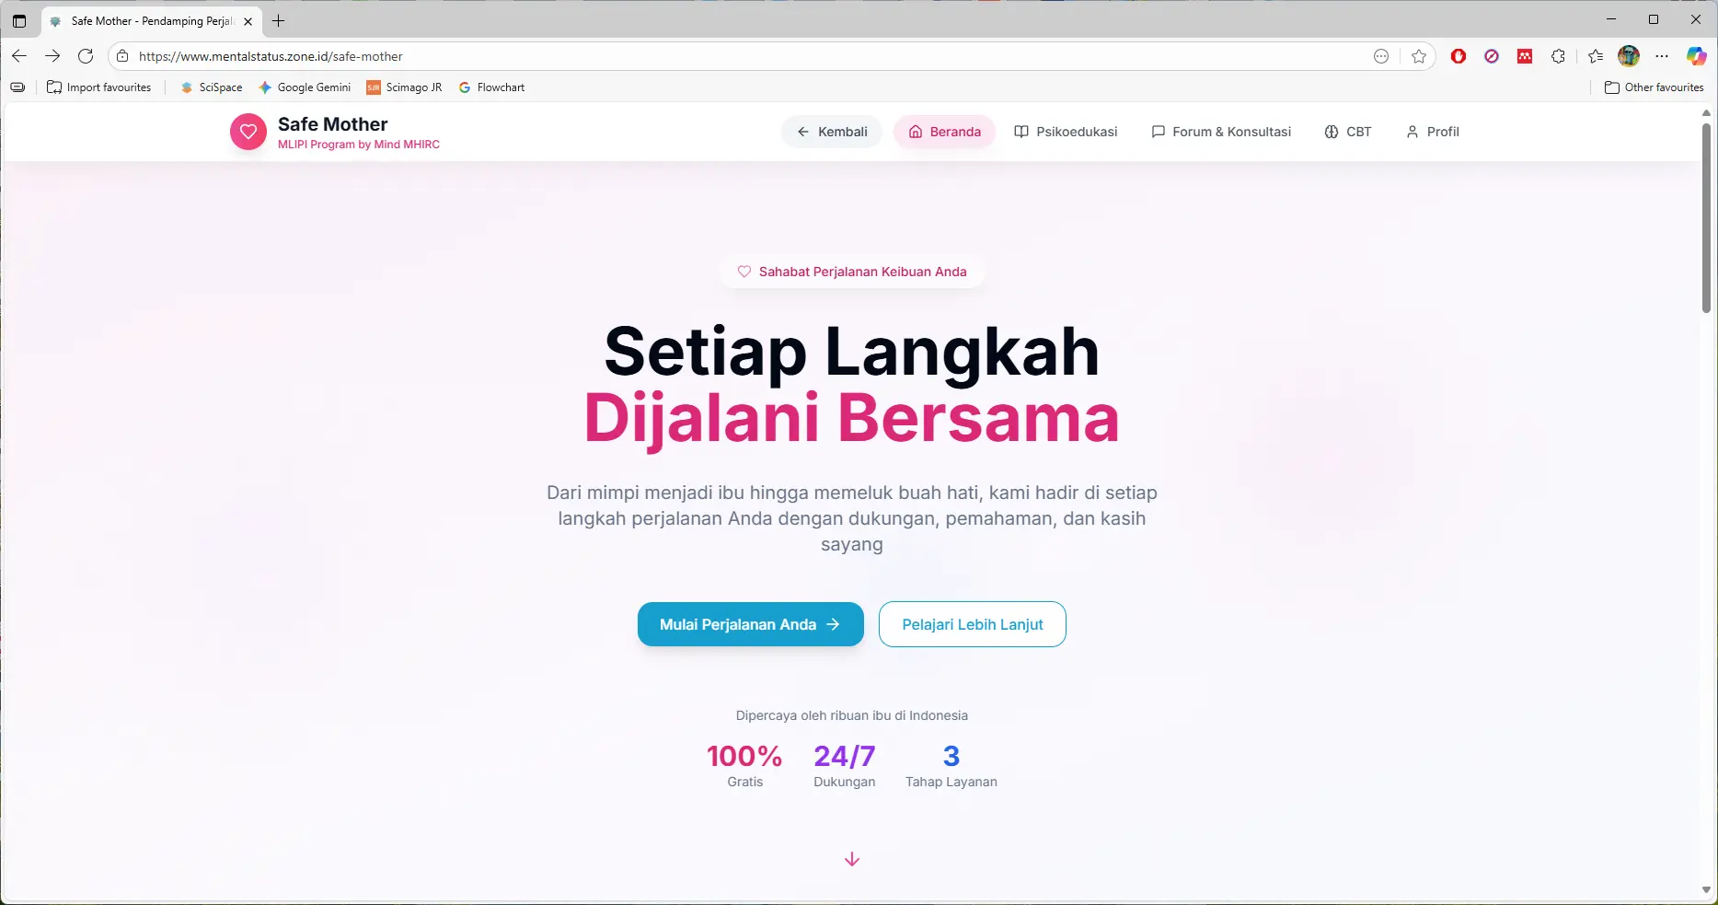Add page to favourites with star icon

tap(1419, 56)
